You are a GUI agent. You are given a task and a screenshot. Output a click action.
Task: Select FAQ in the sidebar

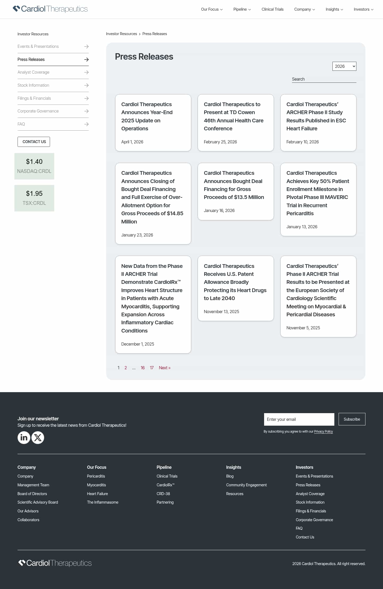pos(21,124)
